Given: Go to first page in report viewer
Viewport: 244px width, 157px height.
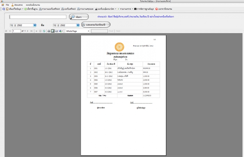Looking at the screenshot, I should (6, 31).
